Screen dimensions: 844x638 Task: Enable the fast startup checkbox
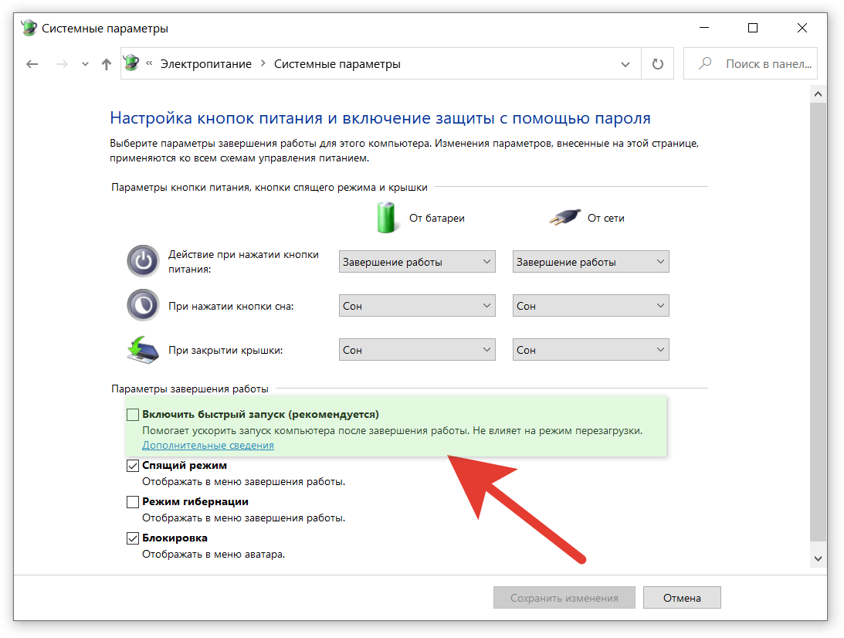133,415
